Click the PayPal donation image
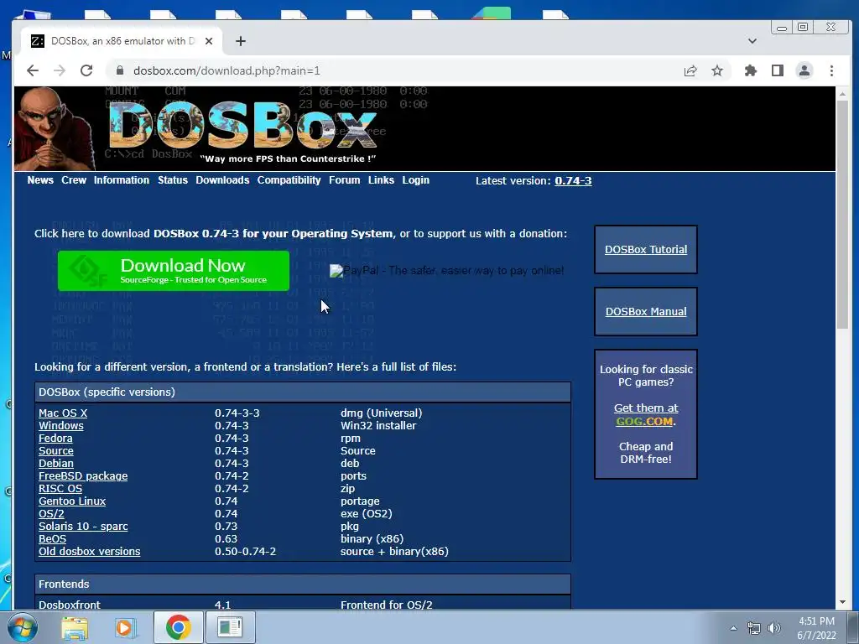 [x=446, y=271]
